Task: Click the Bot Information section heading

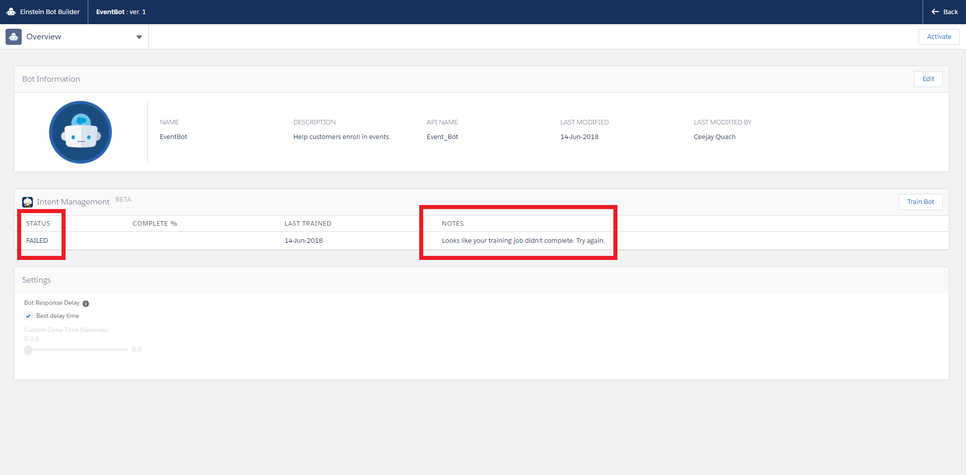Action: pyautogui.click(x=51, y=79)
